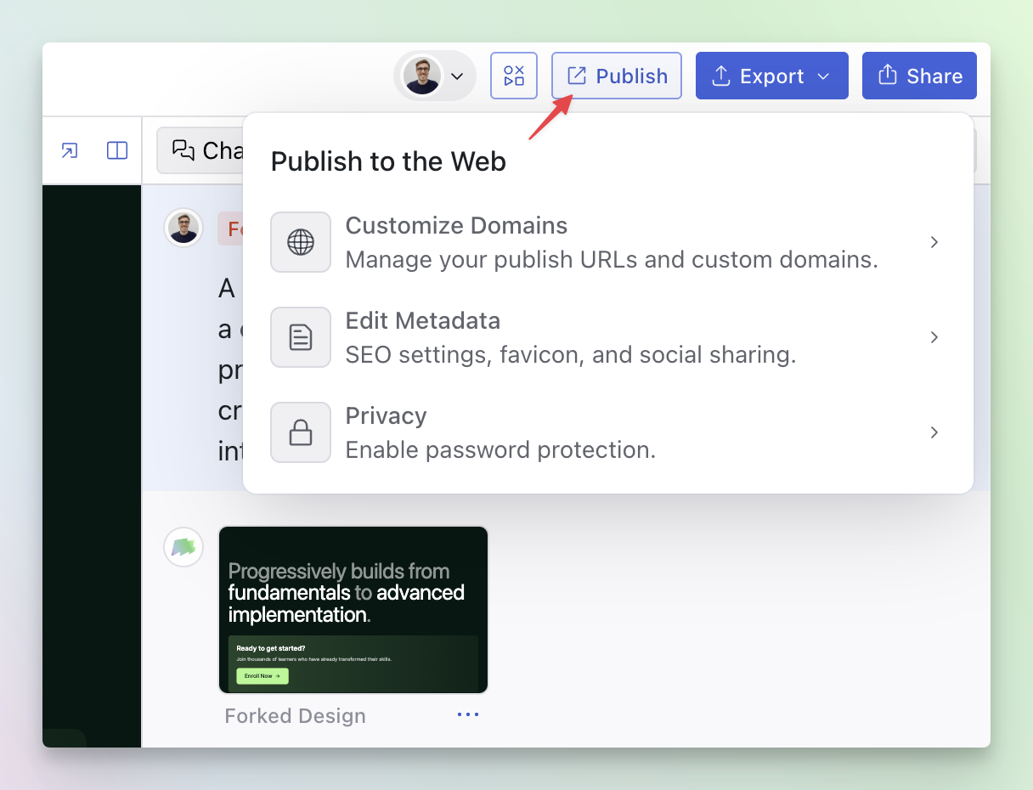The height and width of the screenshot is (790, 1033).
Task: Click the colorful AI assistant avatar
Action: pos(183,547)
